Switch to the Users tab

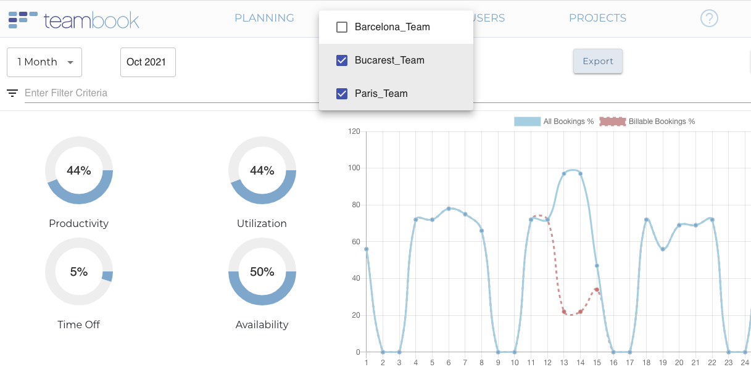pos(488,19)
